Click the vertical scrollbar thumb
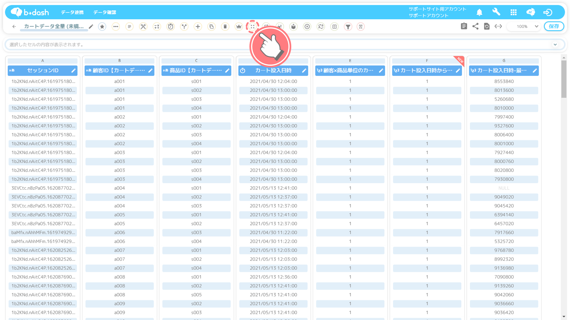Viewport: 570px width, 320px height. [564, 79]
